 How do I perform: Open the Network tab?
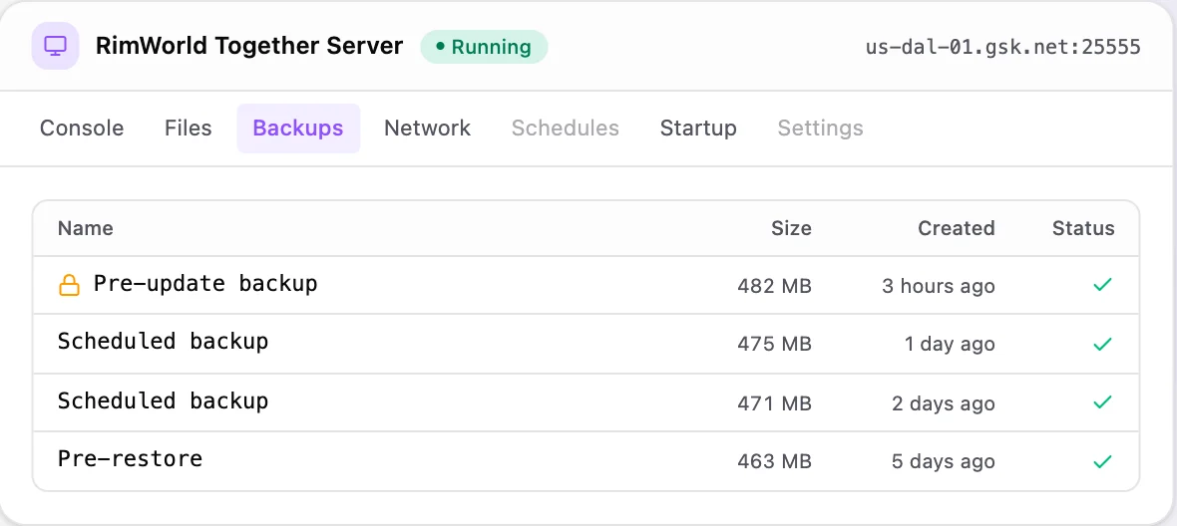[x=427, y=129]
